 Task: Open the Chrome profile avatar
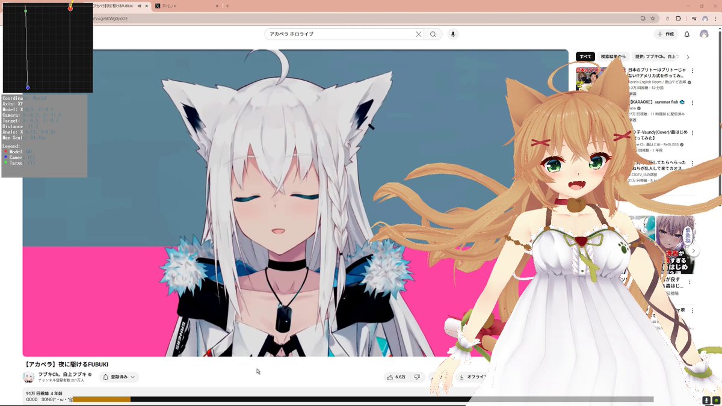click(x=705, y=19)
